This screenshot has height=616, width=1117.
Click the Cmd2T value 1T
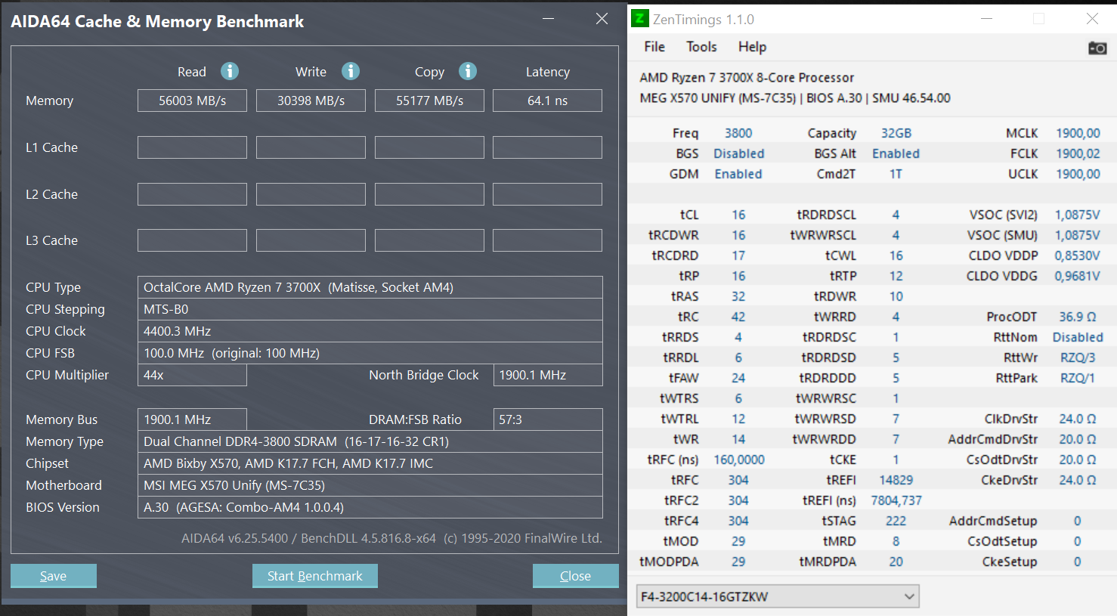(x=896, y=174)
